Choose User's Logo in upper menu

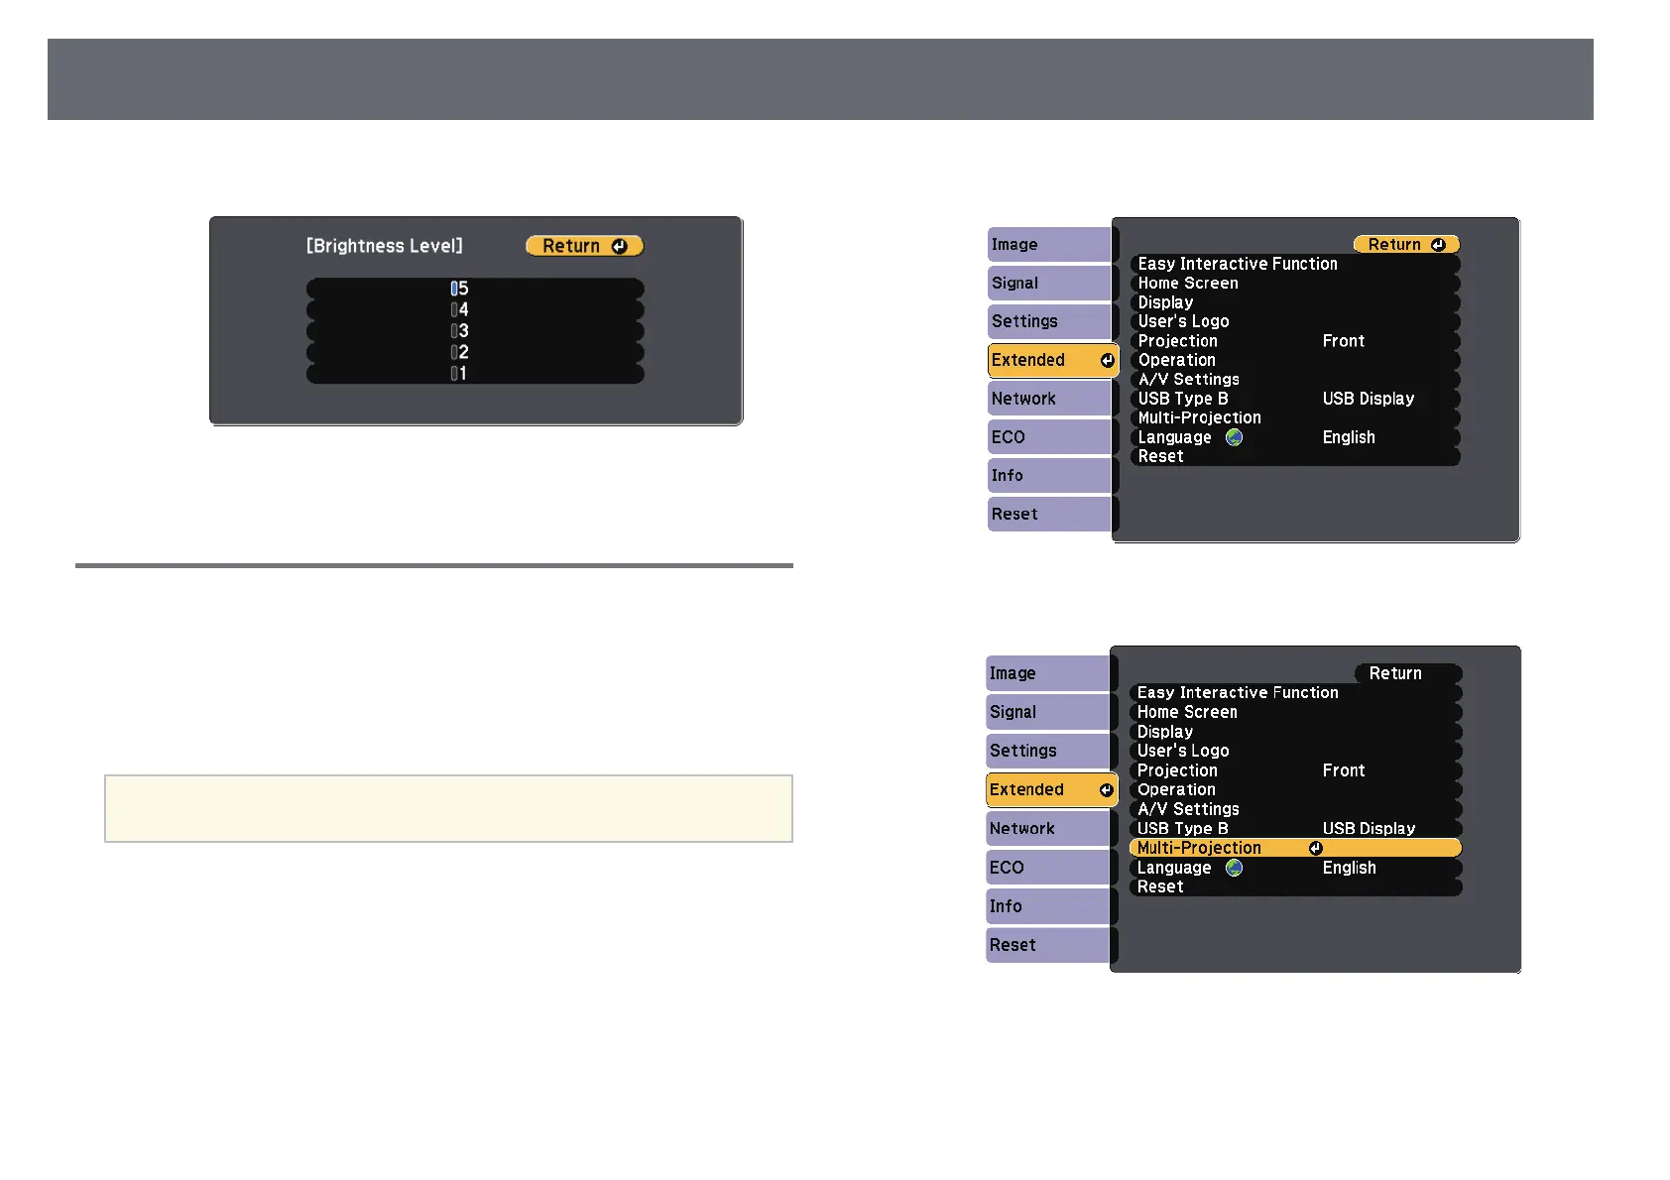[x=1295, y=321]
